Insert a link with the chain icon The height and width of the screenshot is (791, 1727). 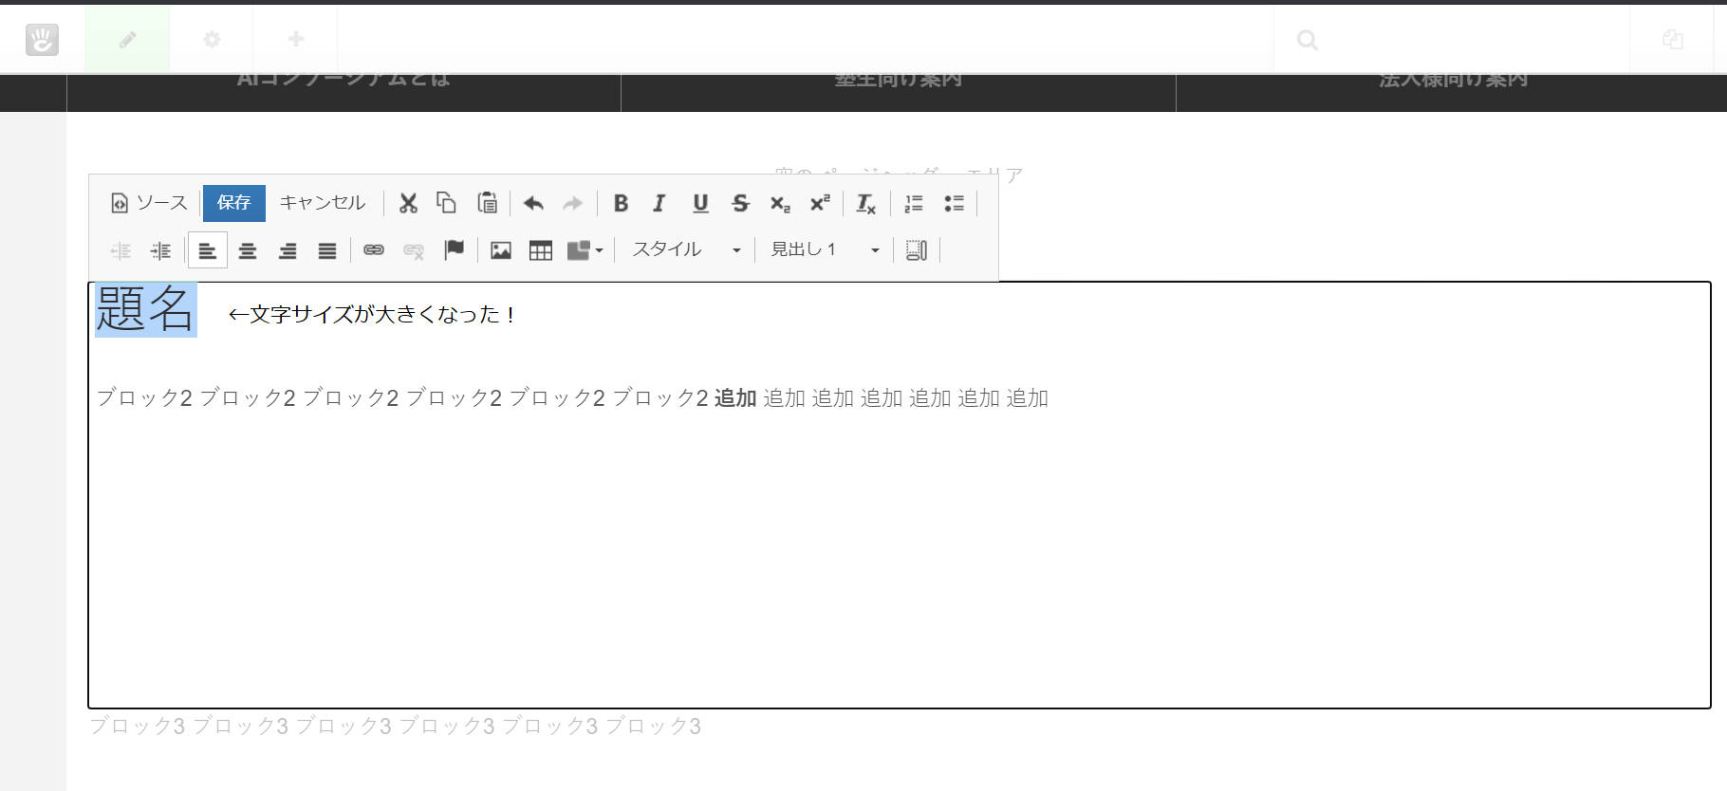pos(374,250)
